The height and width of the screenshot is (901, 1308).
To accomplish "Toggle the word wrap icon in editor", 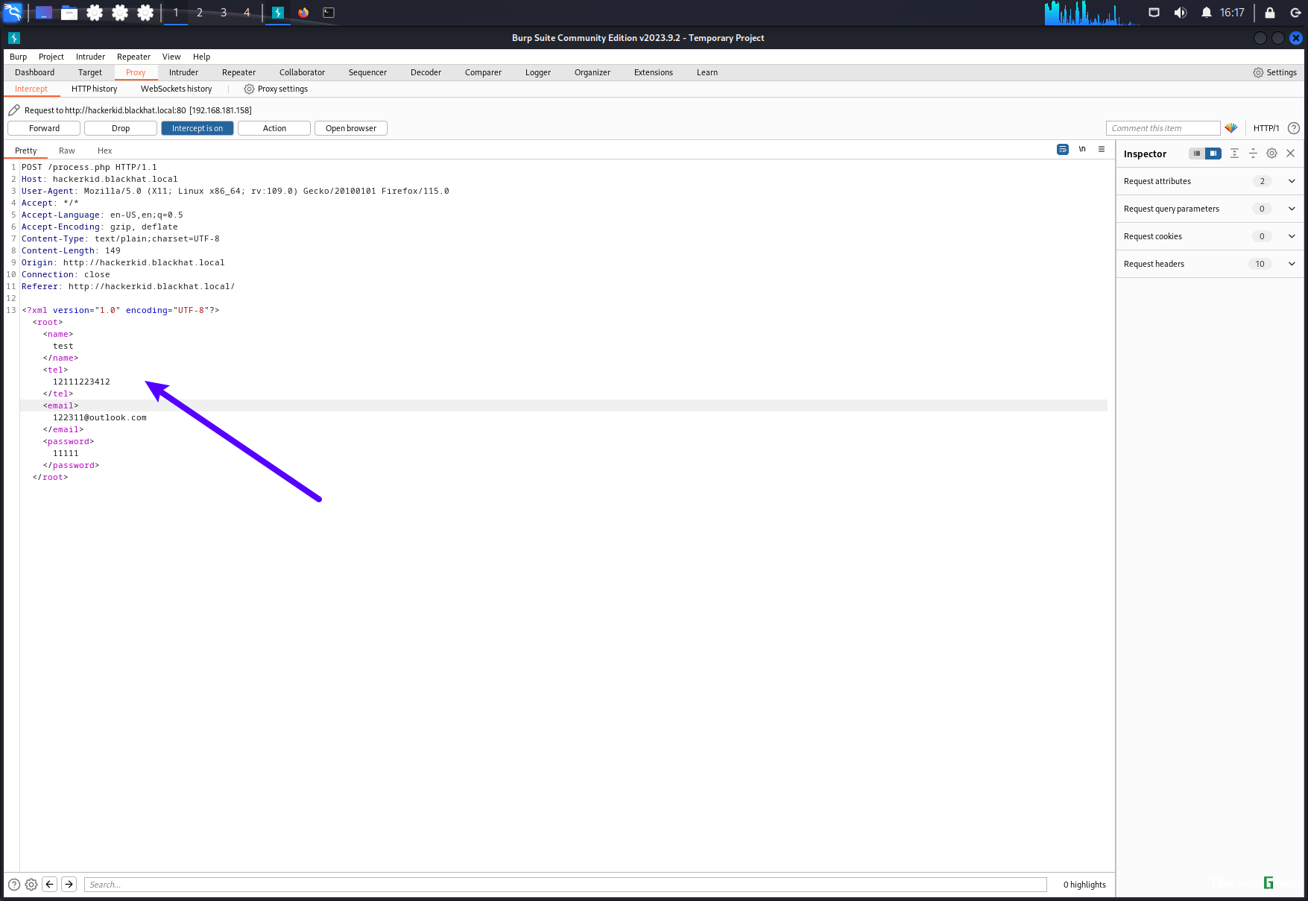I will coord(1063,150).
